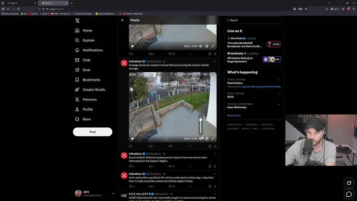Like the post with 27 likes
Screen dimensions: 357x201
pos(172,54)
